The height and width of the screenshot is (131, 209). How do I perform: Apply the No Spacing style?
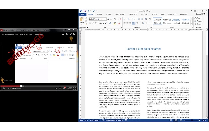point(167,21)
